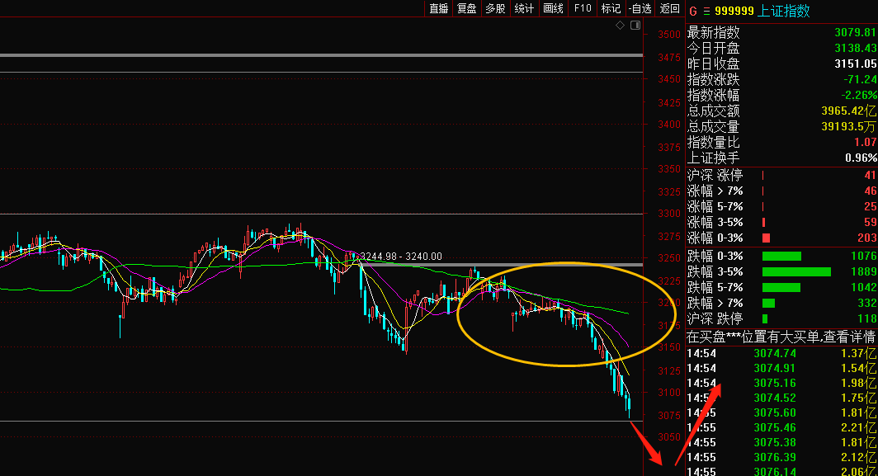Image resolution: width=878 pixels, height=476 pixels.
Task: Click the 沪深 跌停 count 118
Action: click(x=866, y=318)
